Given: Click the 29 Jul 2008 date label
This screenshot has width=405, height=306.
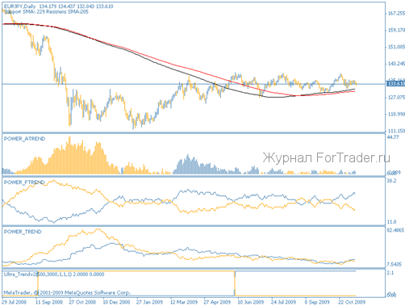Looking at the screenshot, I should [14, 302].
